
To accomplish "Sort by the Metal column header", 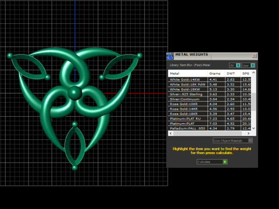I will (188, 74).
